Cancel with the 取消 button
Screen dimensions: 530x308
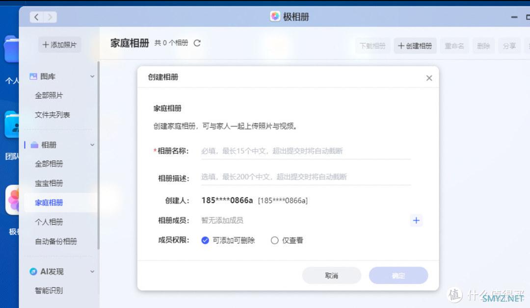[x=332, y=276]
